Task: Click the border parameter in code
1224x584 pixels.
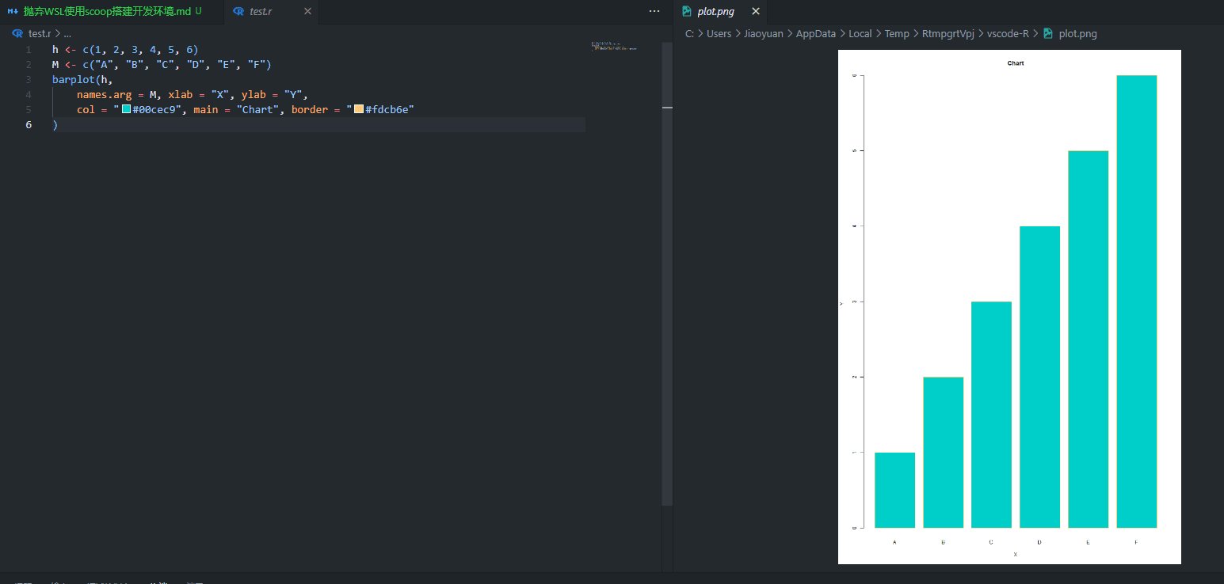Action: [x=310, y=109]
